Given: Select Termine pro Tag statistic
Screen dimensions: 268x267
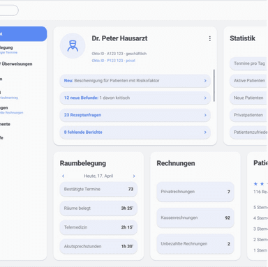Looking at the screenshot, I should 248,63.
